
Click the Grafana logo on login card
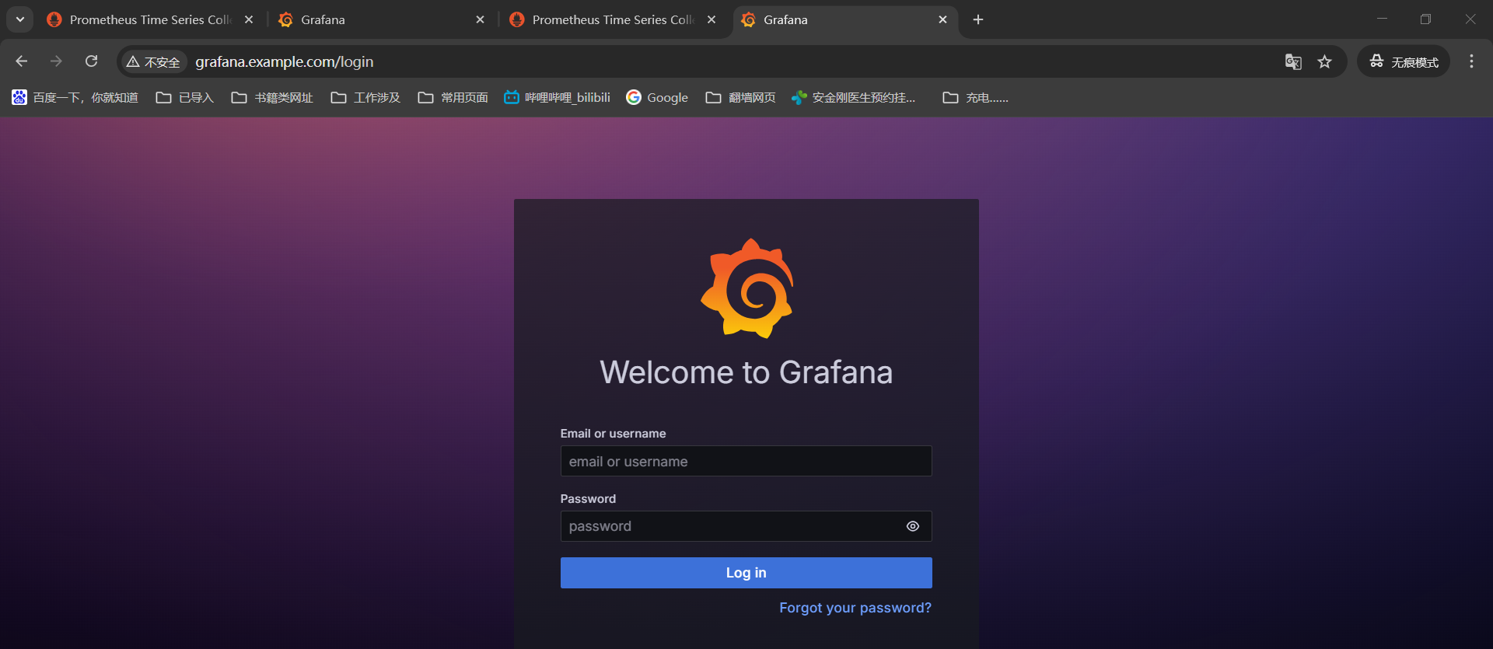[x=746, y=288]
